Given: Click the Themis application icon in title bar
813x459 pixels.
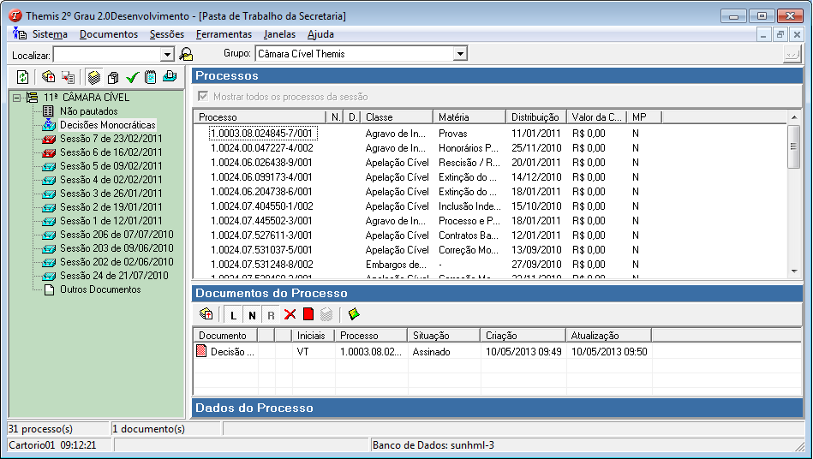Looking at the screenshot, I should point(15,15).
